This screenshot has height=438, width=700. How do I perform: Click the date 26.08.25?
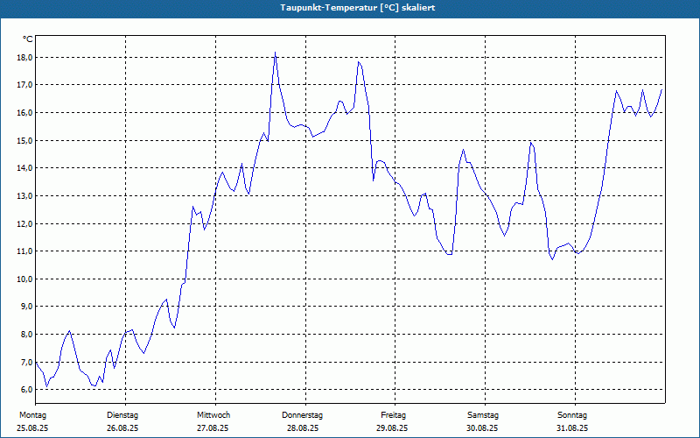pyautogui.click(x=122, y=428)
